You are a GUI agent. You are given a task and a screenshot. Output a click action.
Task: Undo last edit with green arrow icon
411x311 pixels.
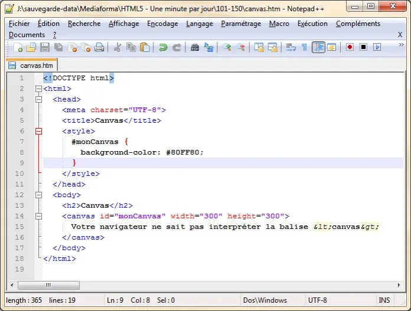[x=163, y=47]
